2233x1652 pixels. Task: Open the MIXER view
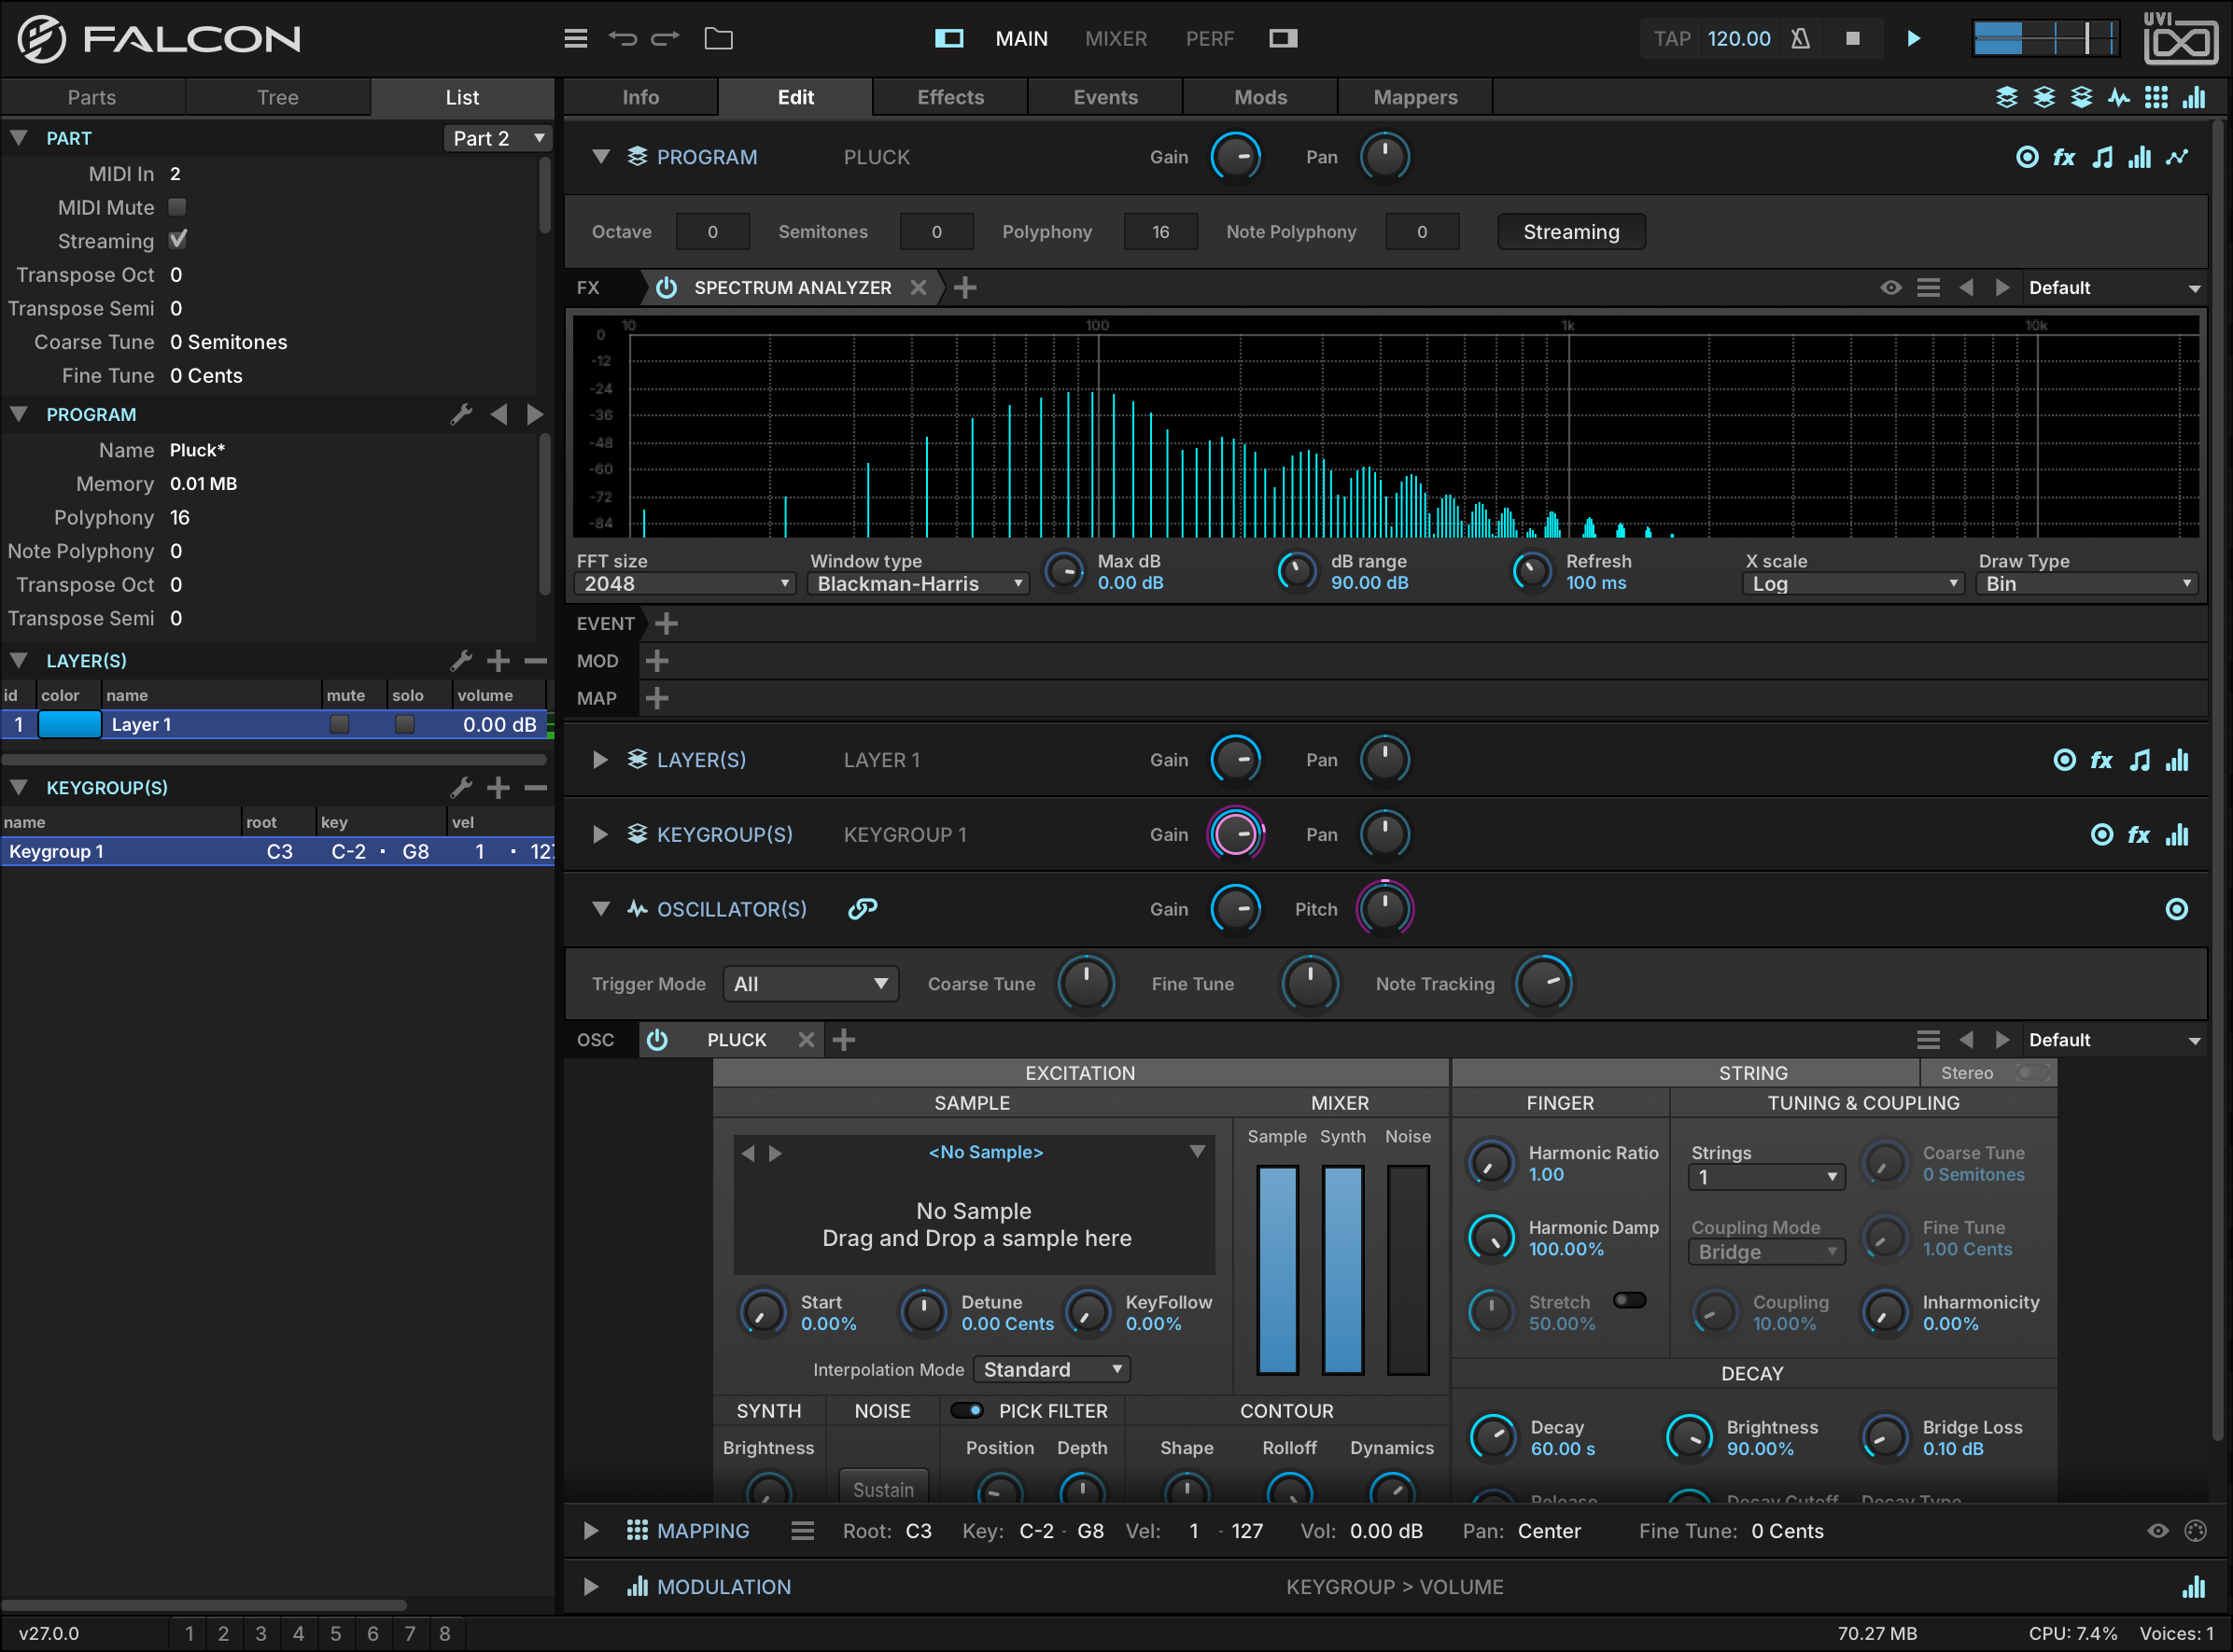click(x=1116, y=38)
